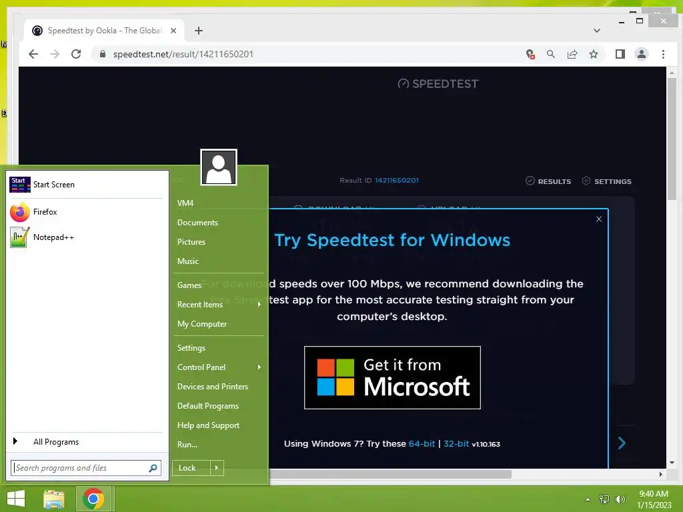This screenshot has height=512, width=683.
Task: Click the horizontal scrollbar thumb
Action: (x=390, y=474)
